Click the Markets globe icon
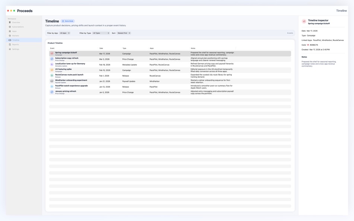 pos(10,35)
